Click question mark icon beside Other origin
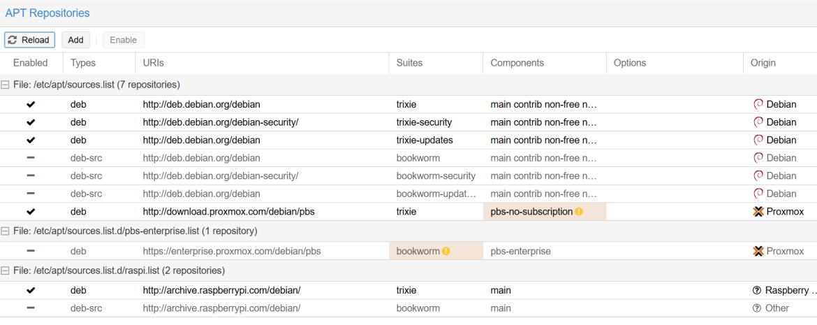Screen dimensions: 817x325 (x=757, y=308)
